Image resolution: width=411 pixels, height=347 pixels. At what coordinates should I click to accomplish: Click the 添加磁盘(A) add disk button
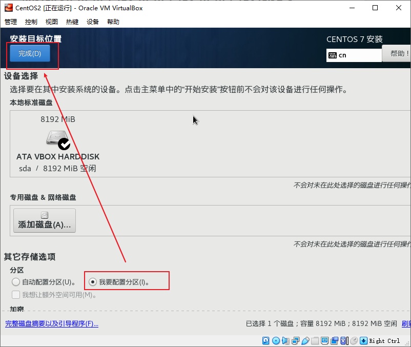pyautogui.click(x=45, y=220)
